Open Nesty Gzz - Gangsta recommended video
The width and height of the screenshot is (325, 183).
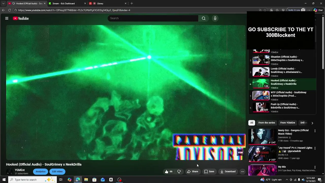(x=293, y=132)
